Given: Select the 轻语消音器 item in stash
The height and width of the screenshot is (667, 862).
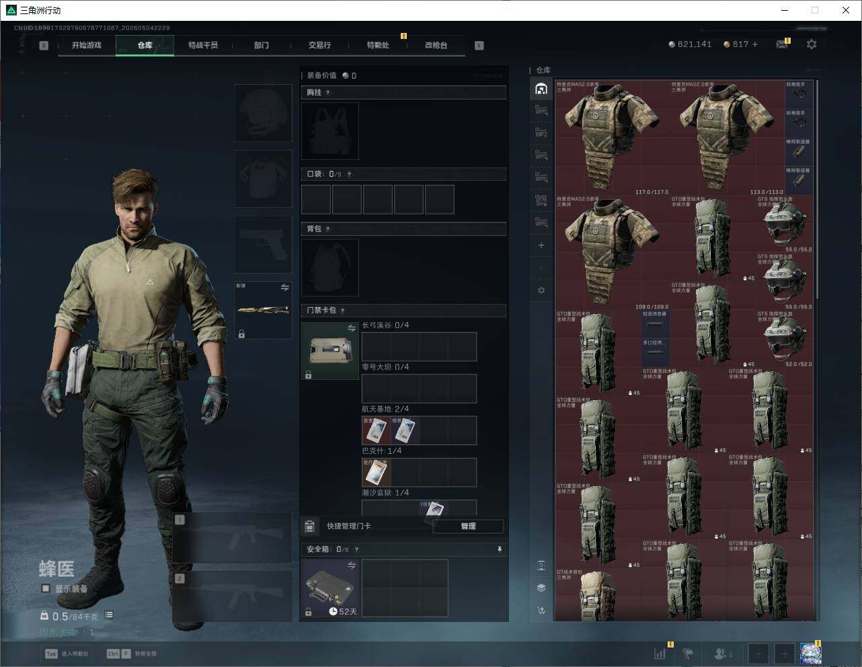Looking at the screenshot, I should pos(656,325).
